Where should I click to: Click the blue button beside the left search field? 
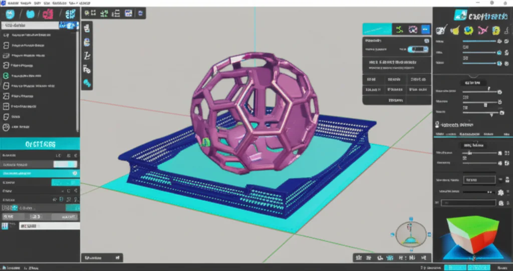tap(69, 25)
